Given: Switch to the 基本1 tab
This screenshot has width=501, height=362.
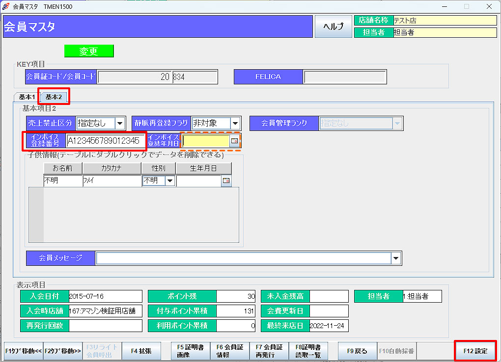Looking at the screenshot, I should [x=27, y=97].
